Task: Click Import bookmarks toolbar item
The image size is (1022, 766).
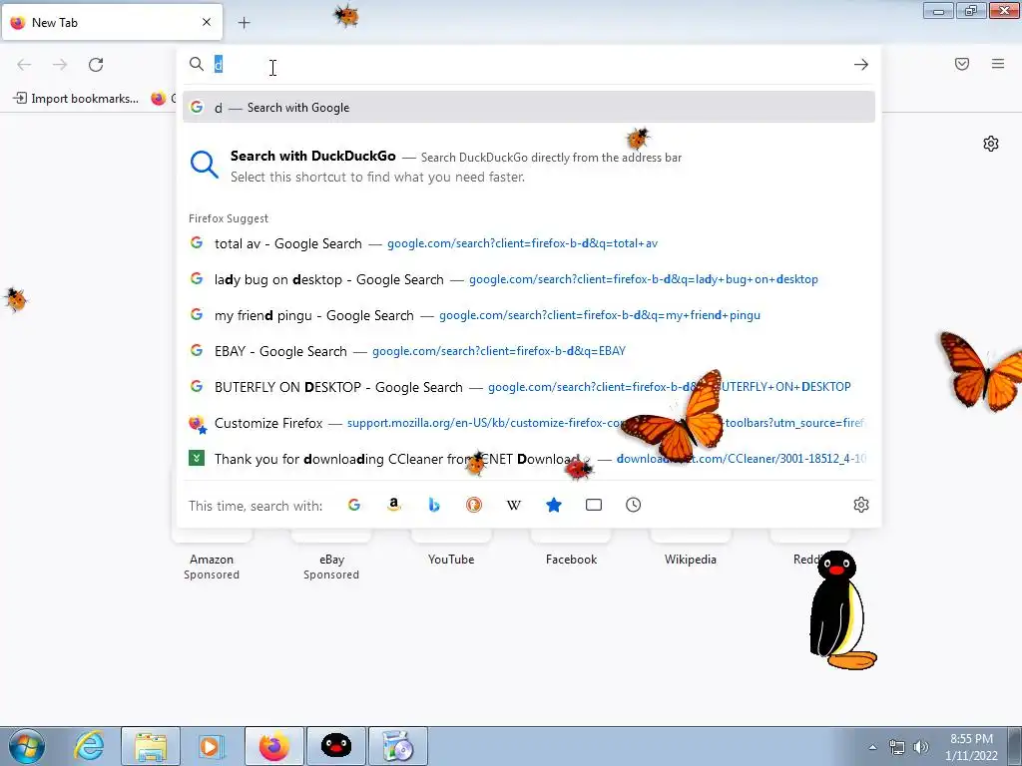Action: point(76,99)
